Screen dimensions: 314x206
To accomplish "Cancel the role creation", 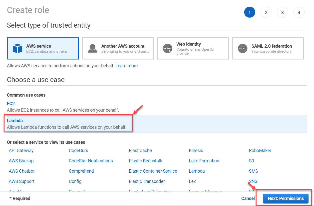I will [248, 198].
